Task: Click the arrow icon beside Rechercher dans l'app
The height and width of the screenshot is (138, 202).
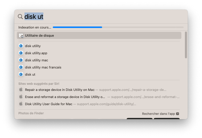Action: point(178,114)
